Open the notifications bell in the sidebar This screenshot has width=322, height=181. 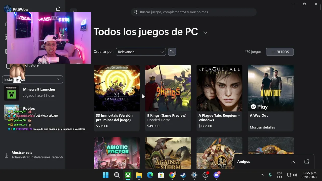58,9
